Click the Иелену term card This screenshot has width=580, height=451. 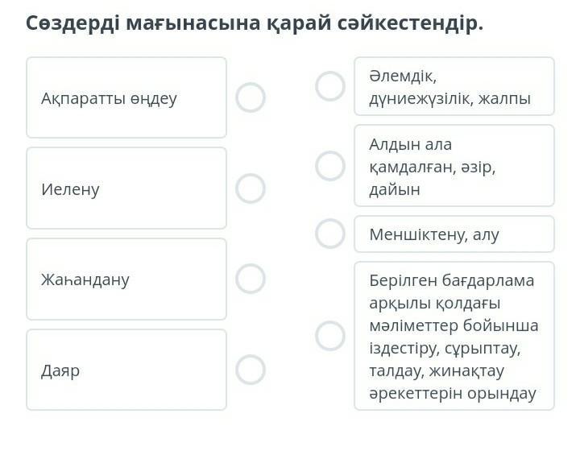click(x=126, y=188)
